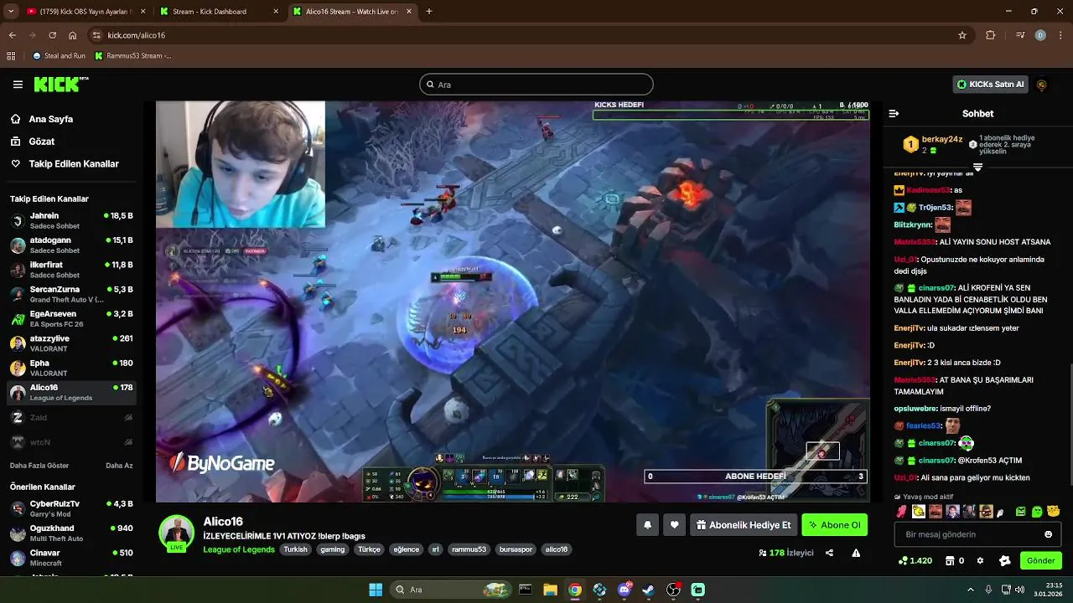The height and width of the screenshot is (603, 1073).
Task: Open CyberRulzTv recommended channel
Action: point(71,508)
